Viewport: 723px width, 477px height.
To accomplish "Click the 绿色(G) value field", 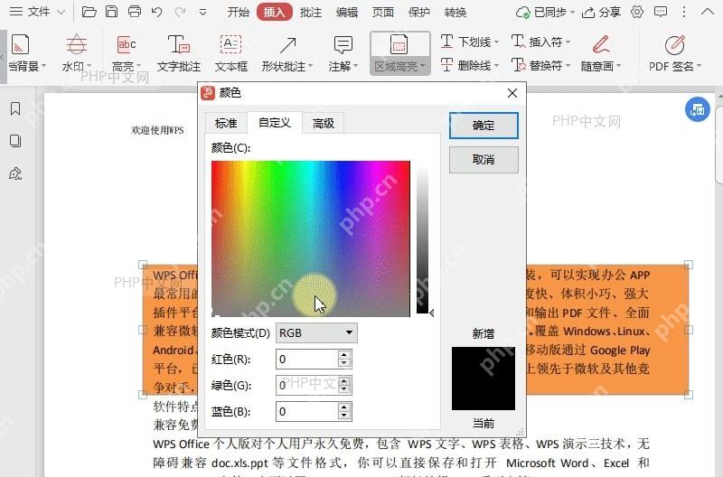I will (x=306, y=385).
